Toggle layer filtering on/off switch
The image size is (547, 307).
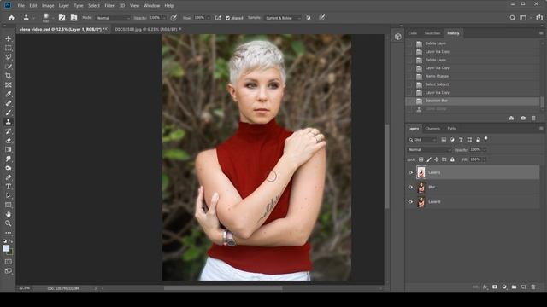pyautogui.click(x=486, y=139)
